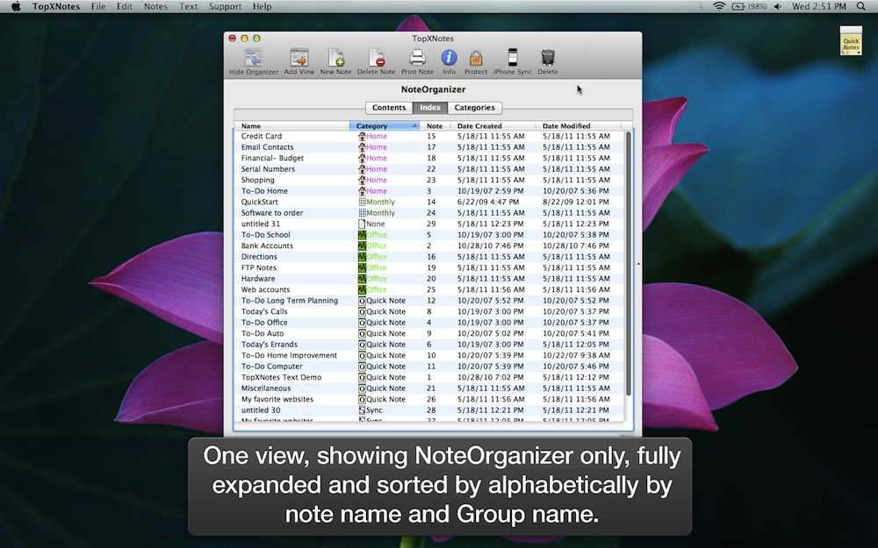The height and width of the screenshot is (548, 878).
Task: Click the clock showing Wed 2:51 PM
Action: coord(818,7)
